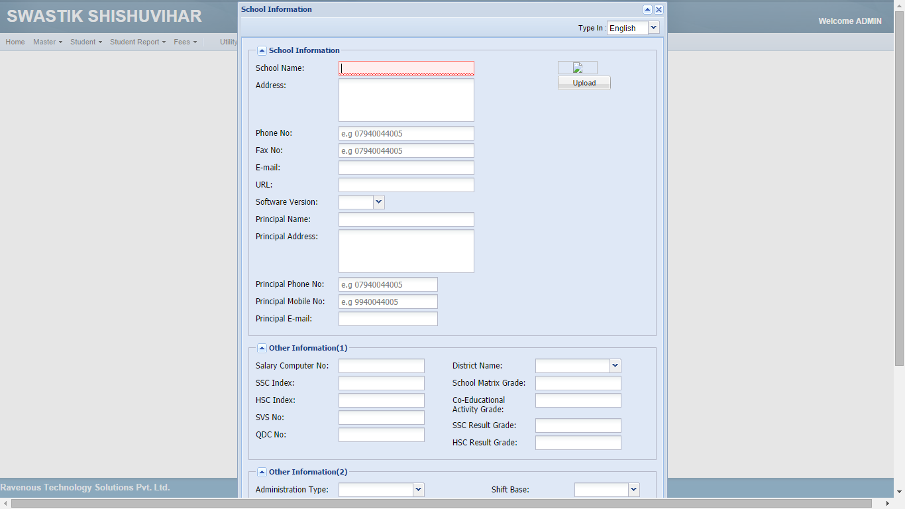905x509 pixels.
Task: Click the Principal Mobile No field
Action: coord(388,302)
